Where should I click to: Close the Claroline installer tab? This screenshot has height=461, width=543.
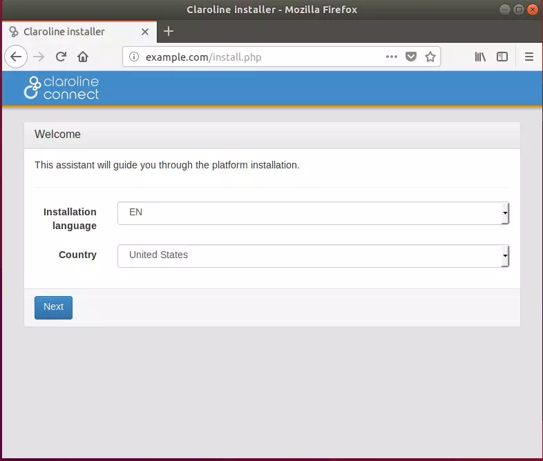(145, 32)
